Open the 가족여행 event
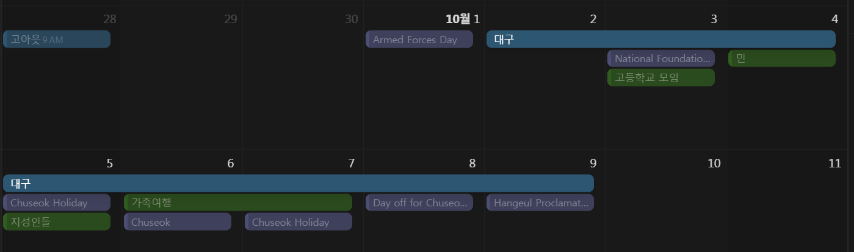Screen dimensions: 854x252 tap(237, 203)
